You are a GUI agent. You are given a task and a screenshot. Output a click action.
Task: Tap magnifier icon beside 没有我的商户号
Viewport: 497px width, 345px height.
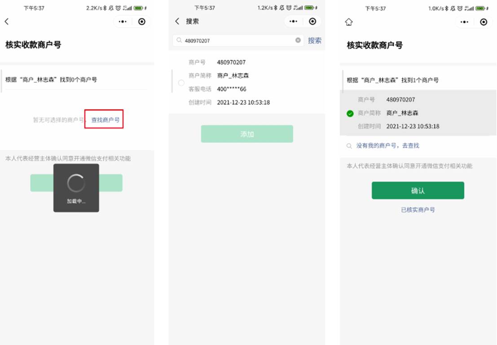pos(349,146)
